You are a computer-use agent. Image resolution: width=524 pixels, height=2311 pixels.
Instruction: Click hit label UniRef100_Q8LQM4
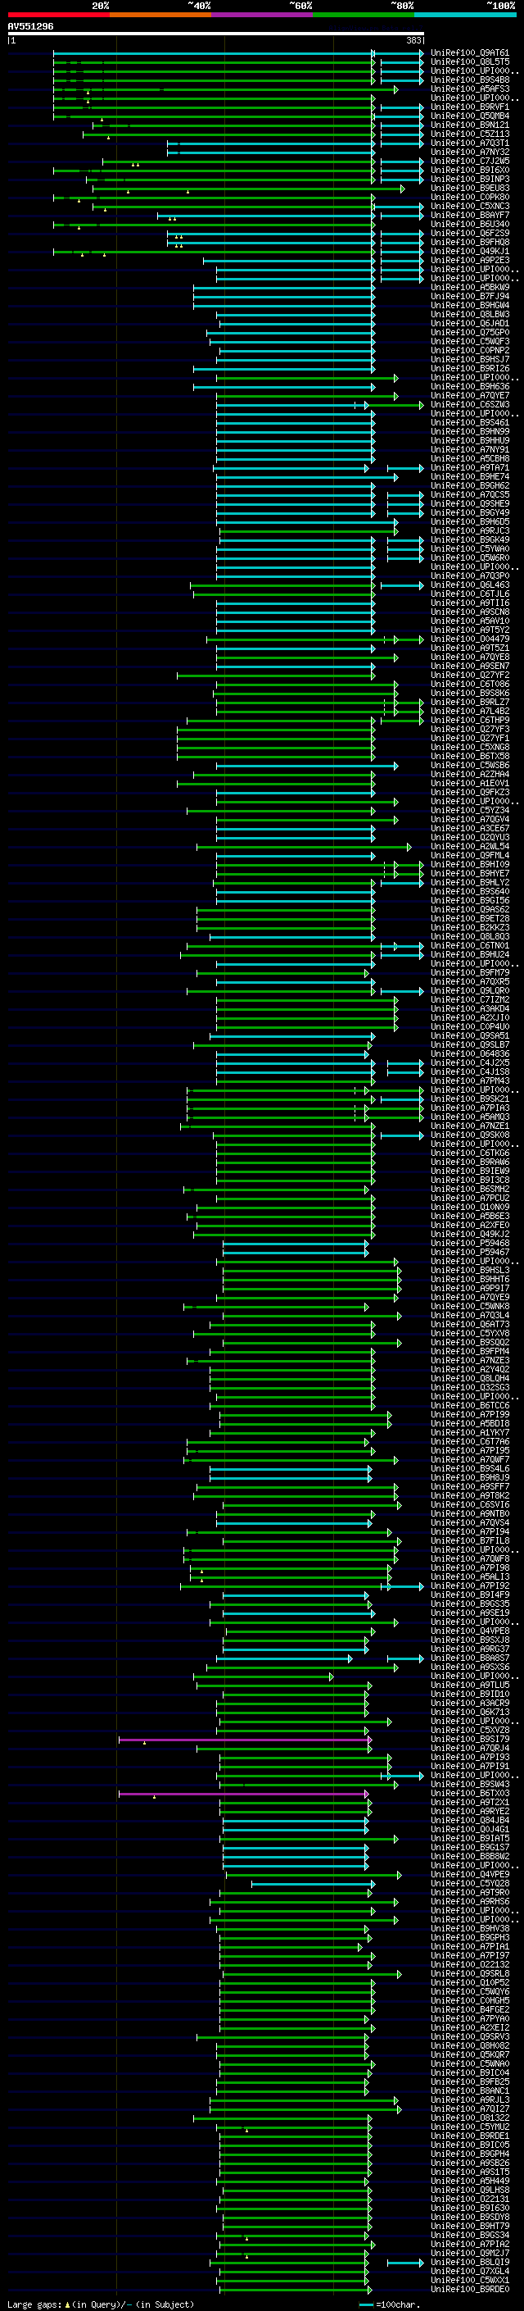470,1379
